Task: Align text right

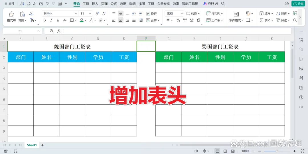Action: (x=127, y=20)
